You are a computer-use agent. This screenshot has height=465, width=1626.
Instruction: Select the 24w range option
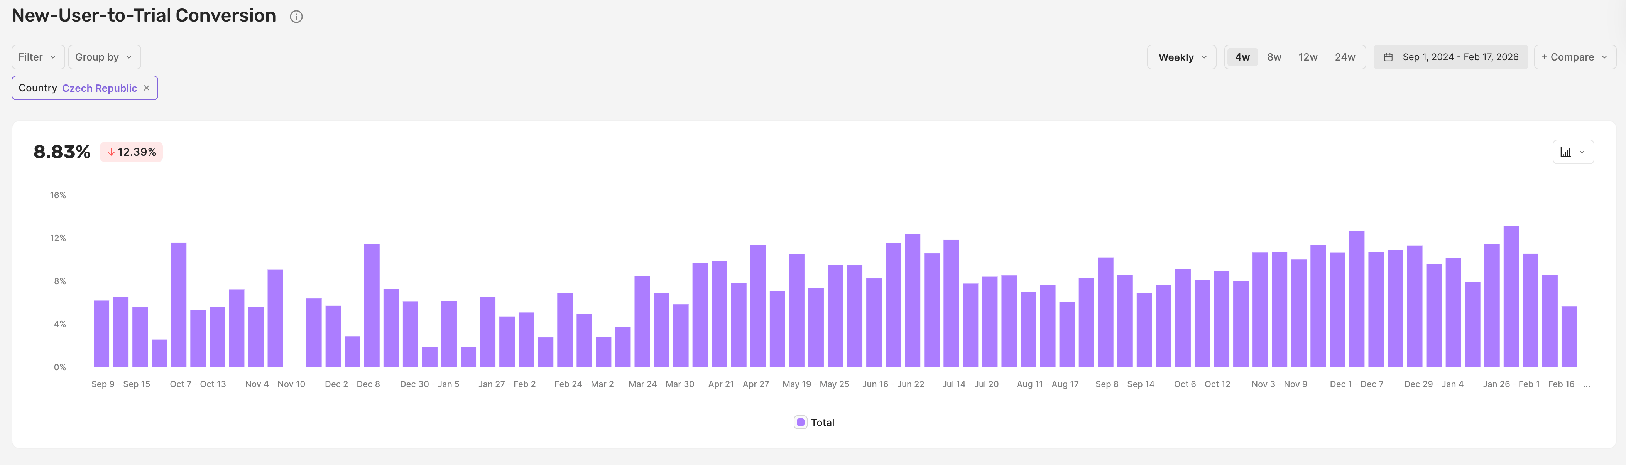1344,57
